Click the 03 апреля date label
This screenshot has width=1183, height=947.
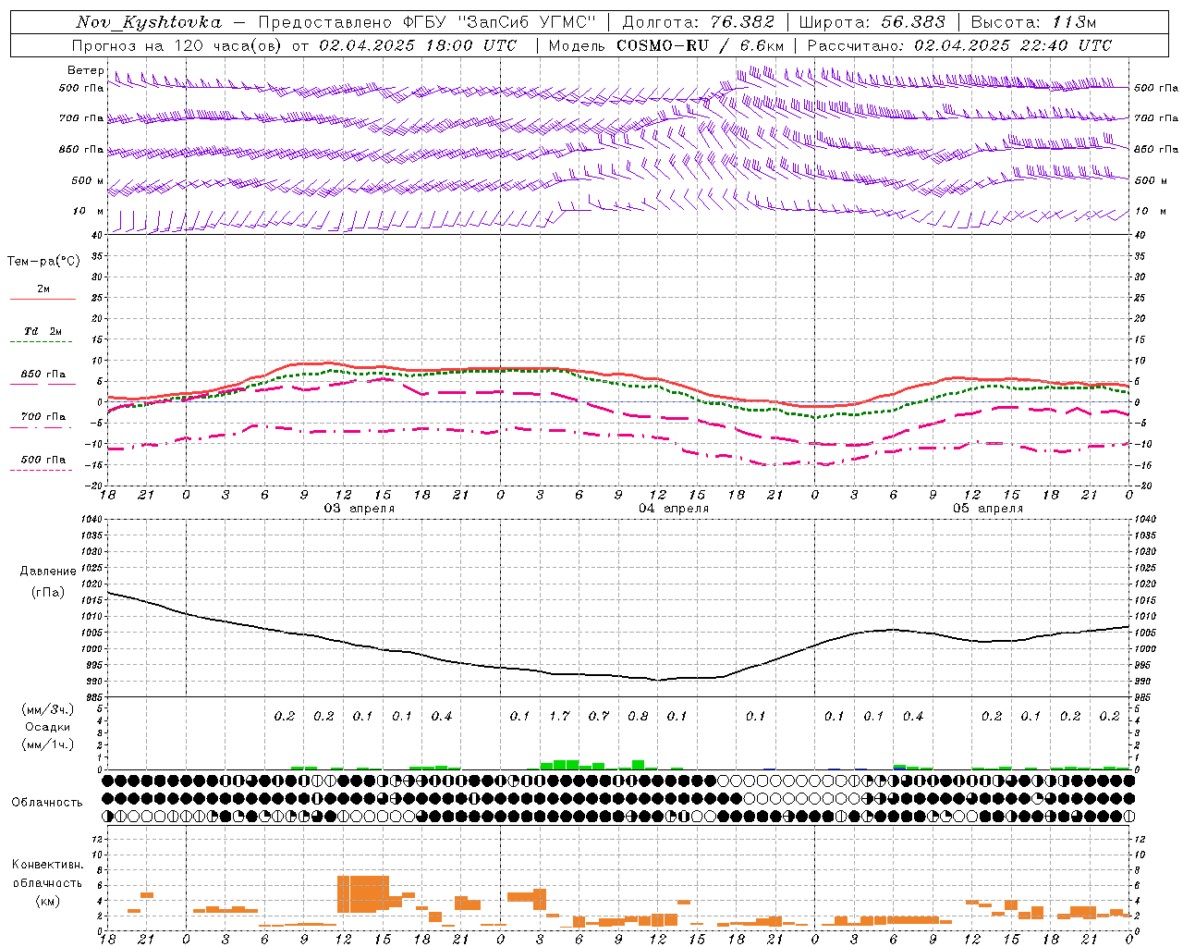click(360, 509)
